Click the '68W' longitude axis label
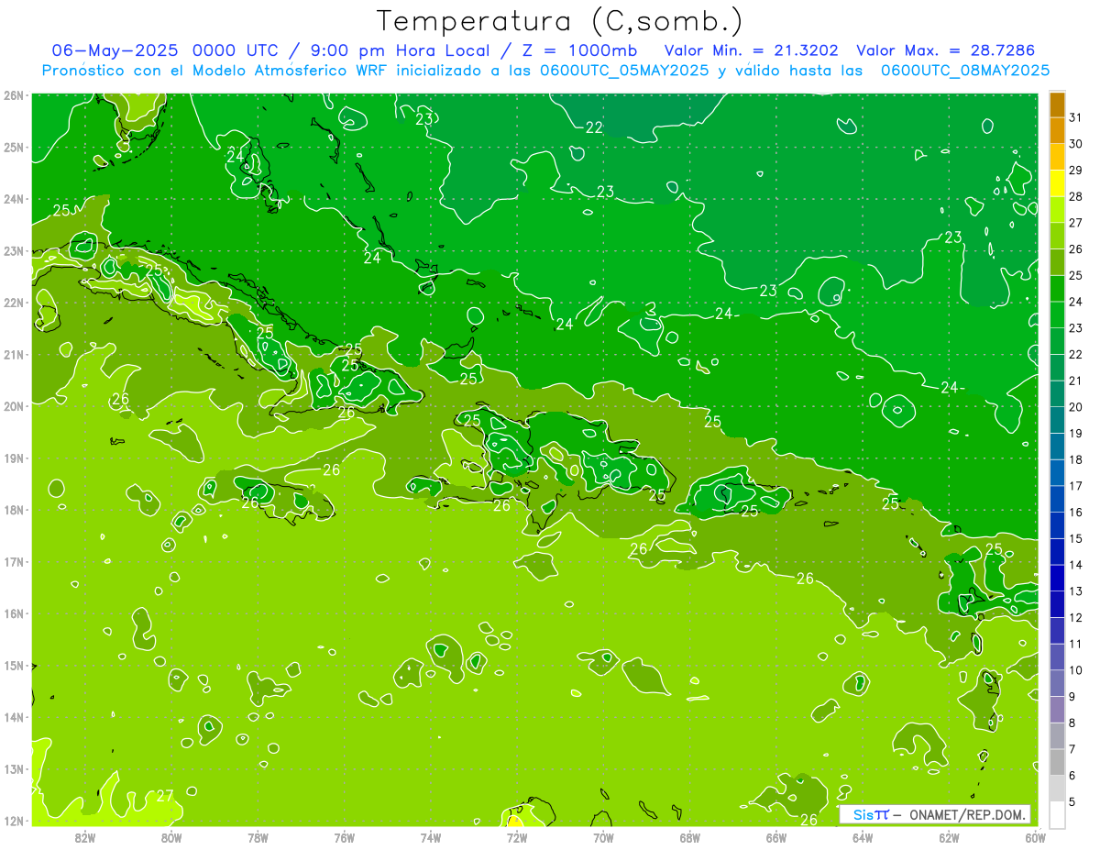Viewport: 1100px width, 850px height. (689, 837)
